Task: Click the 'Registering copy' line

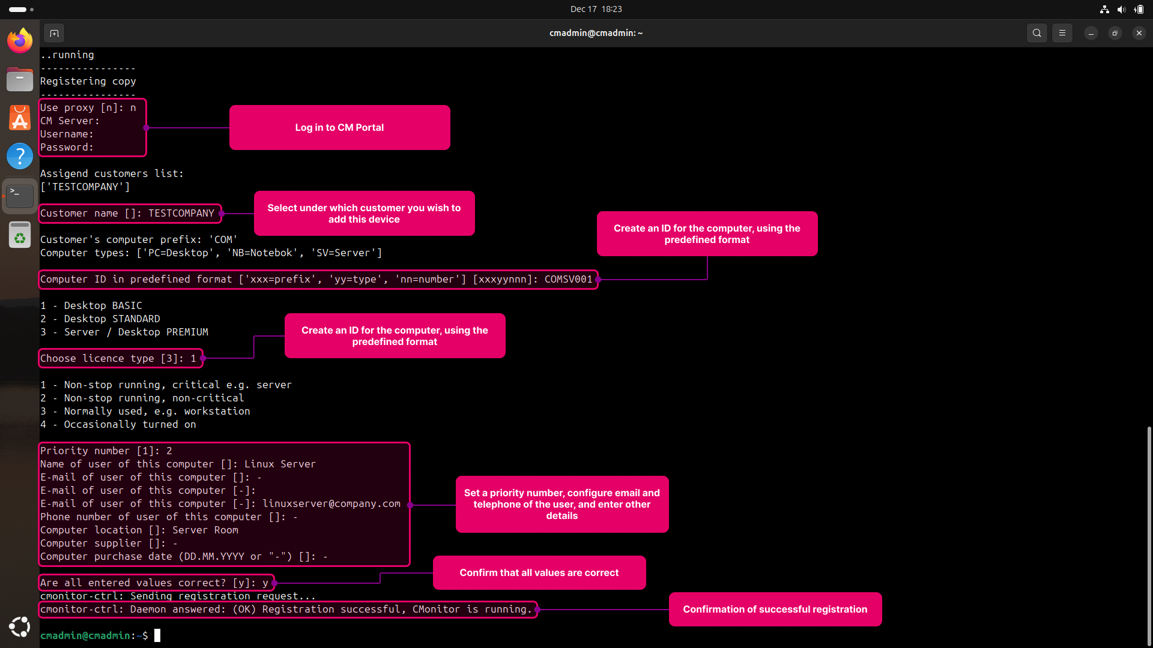Action: point(88,81)
